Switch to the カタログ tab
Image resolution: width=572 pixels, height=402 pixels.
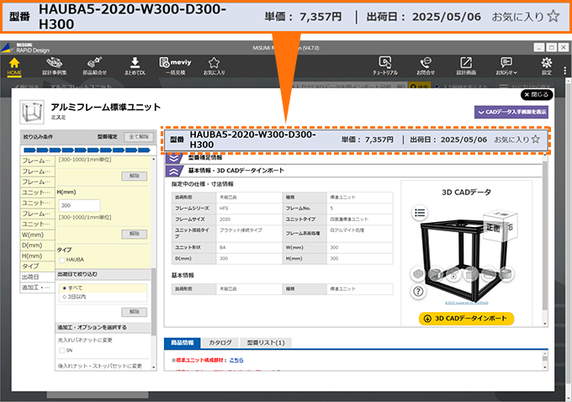(x=220, y=343)
